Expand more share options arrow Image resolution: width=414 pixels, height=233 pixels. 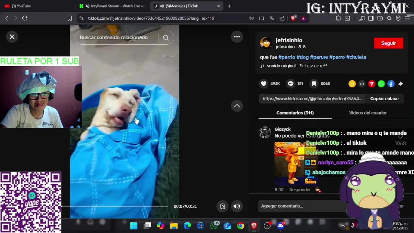[x=401, y=84]
